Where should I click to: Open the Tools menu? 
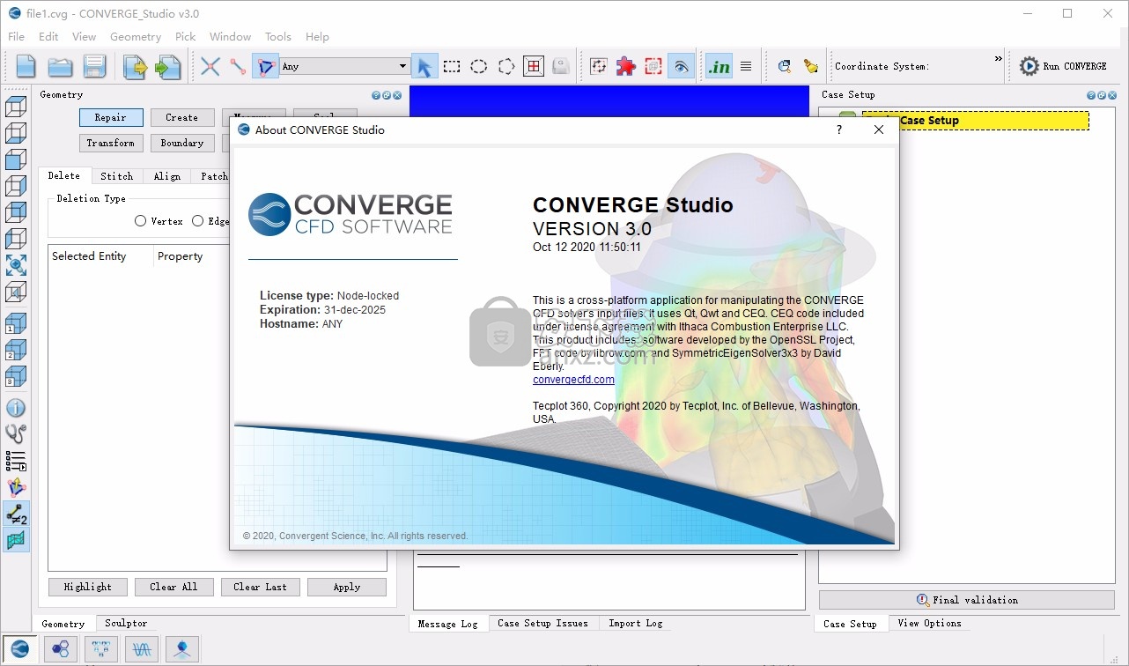coord(278,37)
